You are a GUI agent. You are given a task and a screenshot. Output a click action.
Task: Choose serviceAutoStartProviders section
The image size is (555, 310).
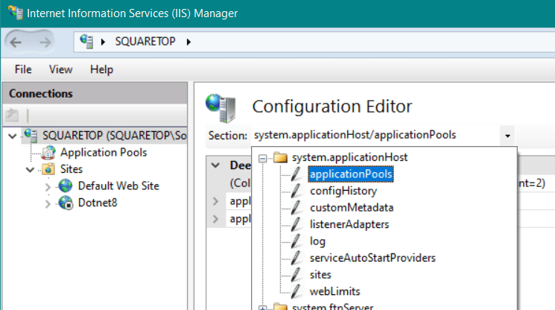(x=372, y=258)
